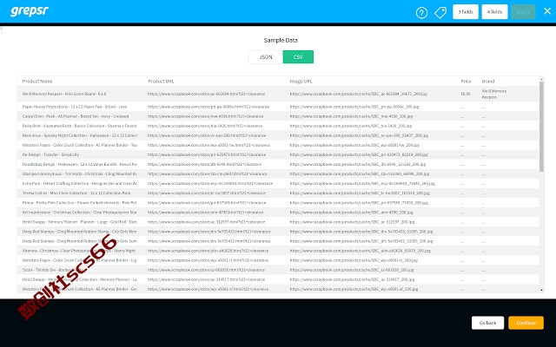Switch sample data view to JSON
The height and width of the screenshot is (347, 556).
(266, 57)
